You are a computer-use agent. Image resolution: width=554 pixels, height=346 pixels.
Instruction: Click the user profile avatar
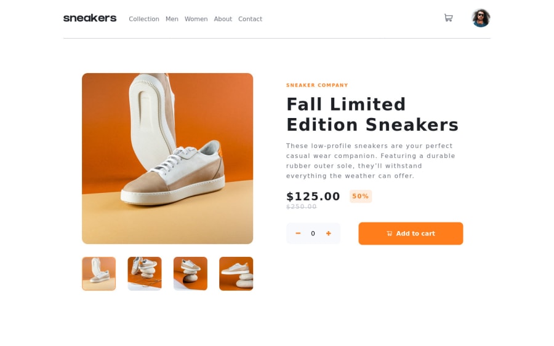tap(481, 18)
